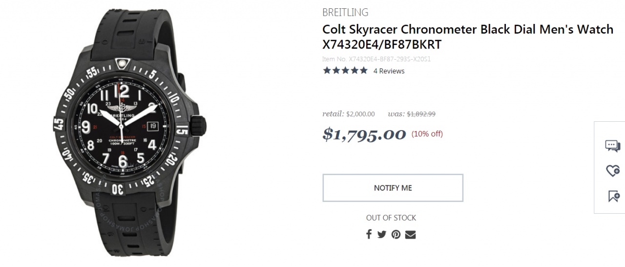Click the current price $1,795.00
This screenshot has width=625, height=267.
pyautogui.click(x=364, y=134)
